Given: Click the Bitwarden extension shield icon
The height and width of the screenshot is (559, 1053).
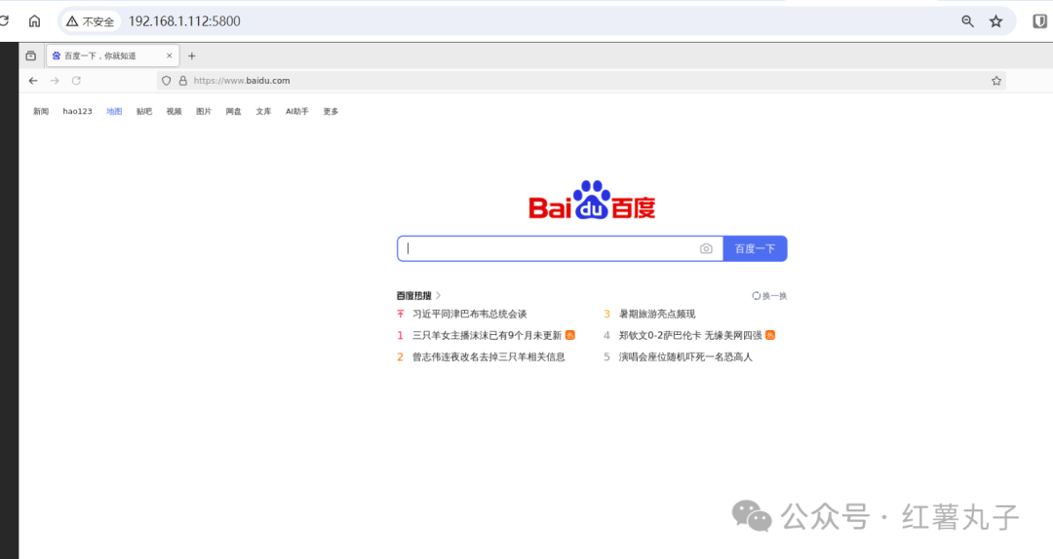Looking at the screenshot, I should [1039, 21].
